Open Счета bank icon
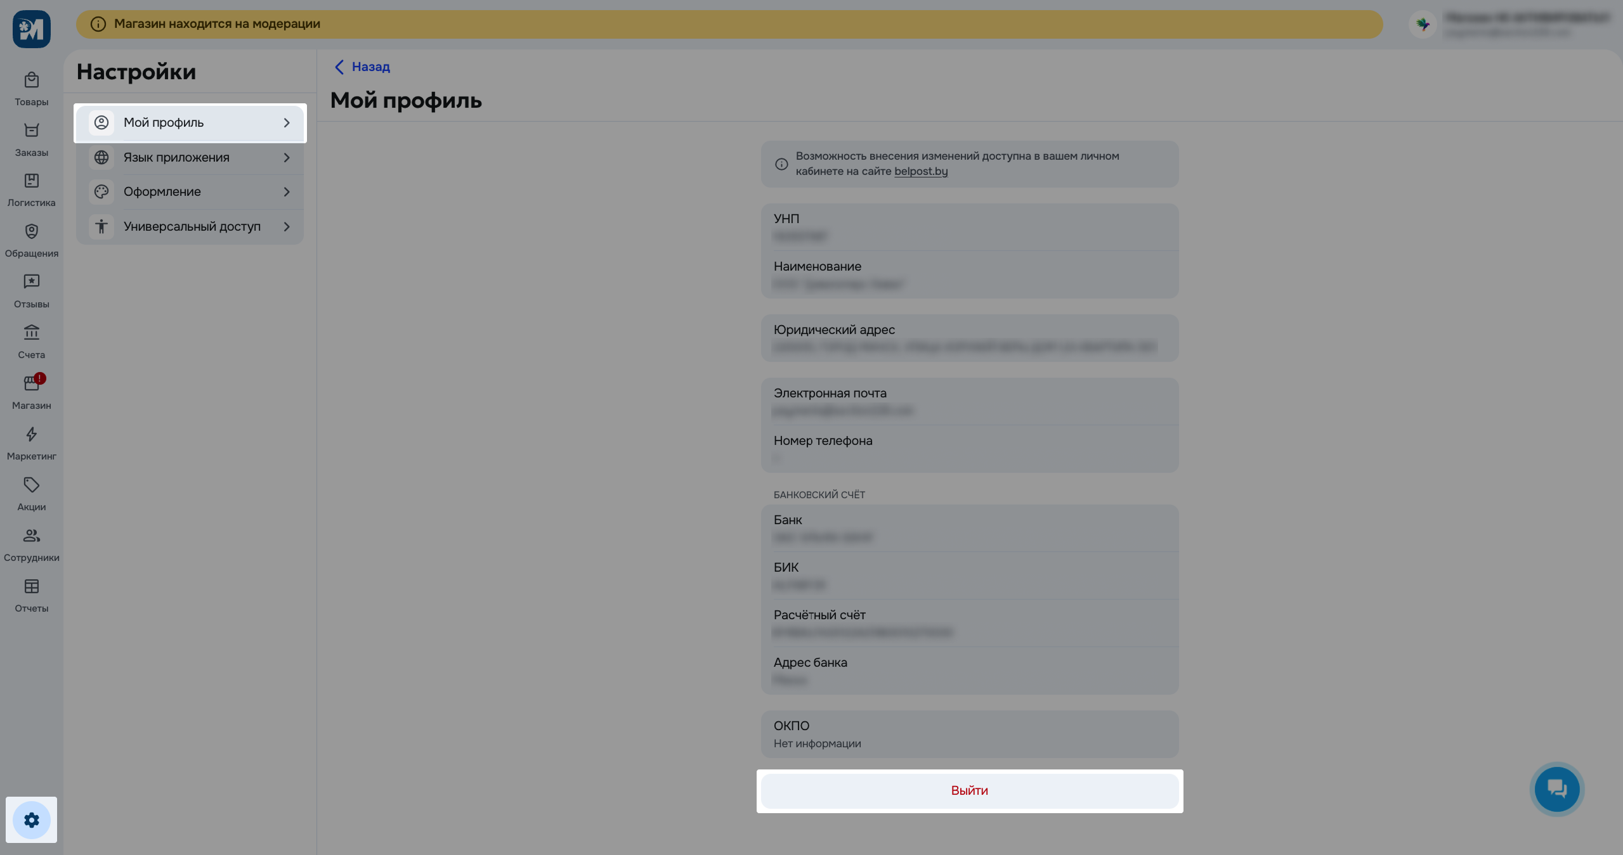 pos(31,333)
